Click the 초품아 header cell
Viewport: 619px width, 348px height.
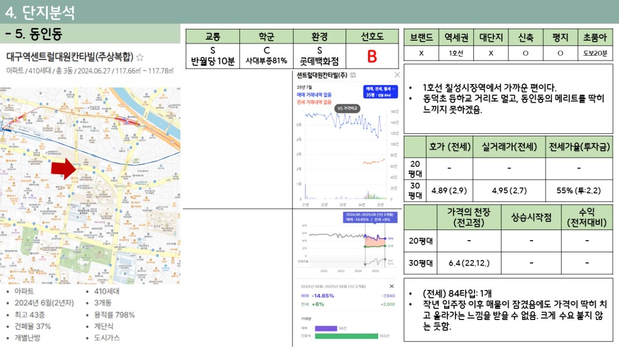595,37
